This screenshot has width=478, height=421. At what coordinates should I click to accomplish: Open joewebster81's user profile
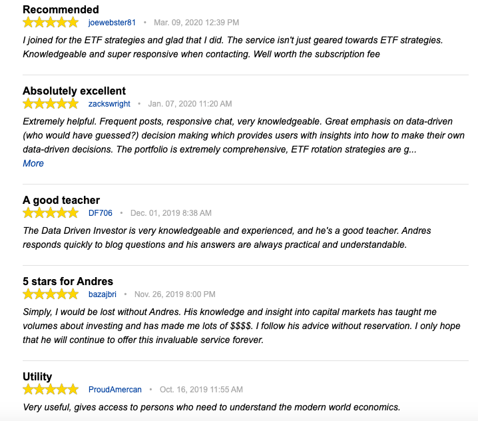click(112, 23)
